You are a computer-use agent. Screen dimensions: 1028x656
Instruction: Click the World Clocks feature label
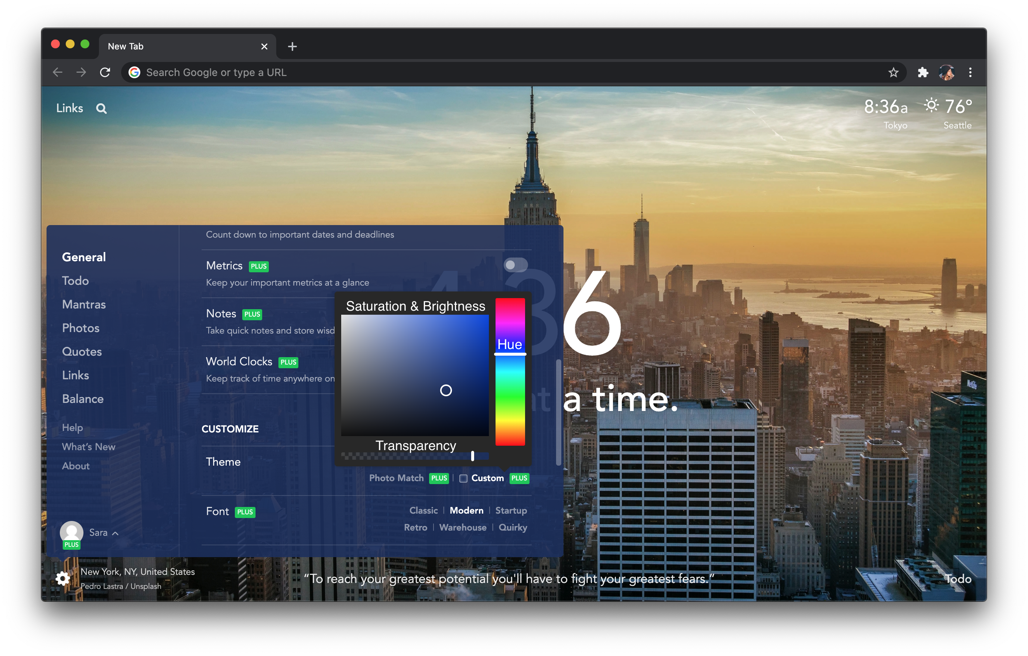pyautogui.click(x=239, y=361)
